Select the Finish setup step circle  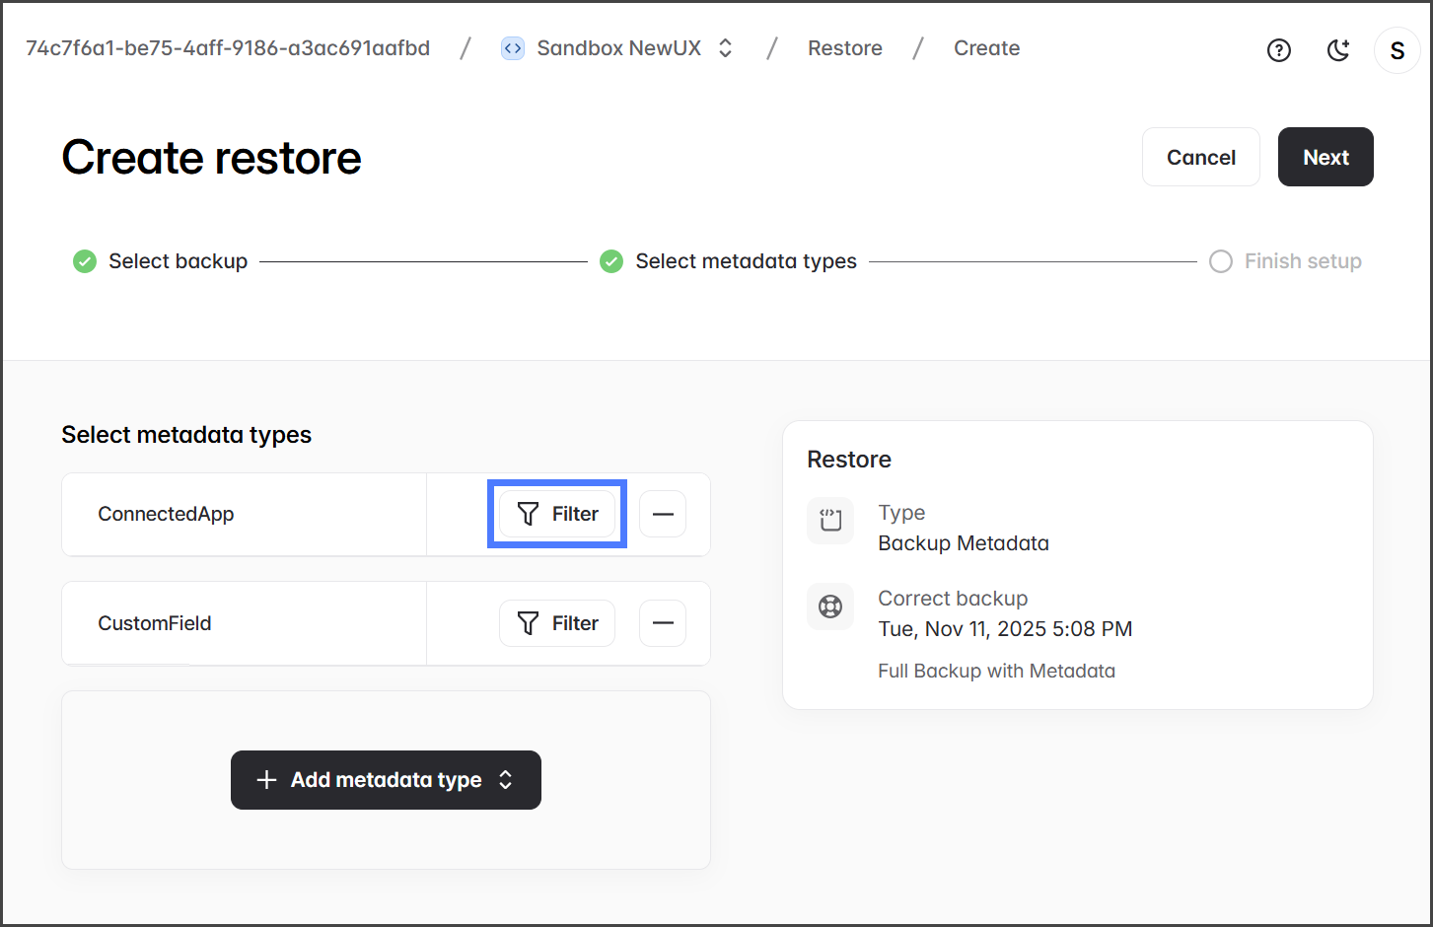(1221, 261)
